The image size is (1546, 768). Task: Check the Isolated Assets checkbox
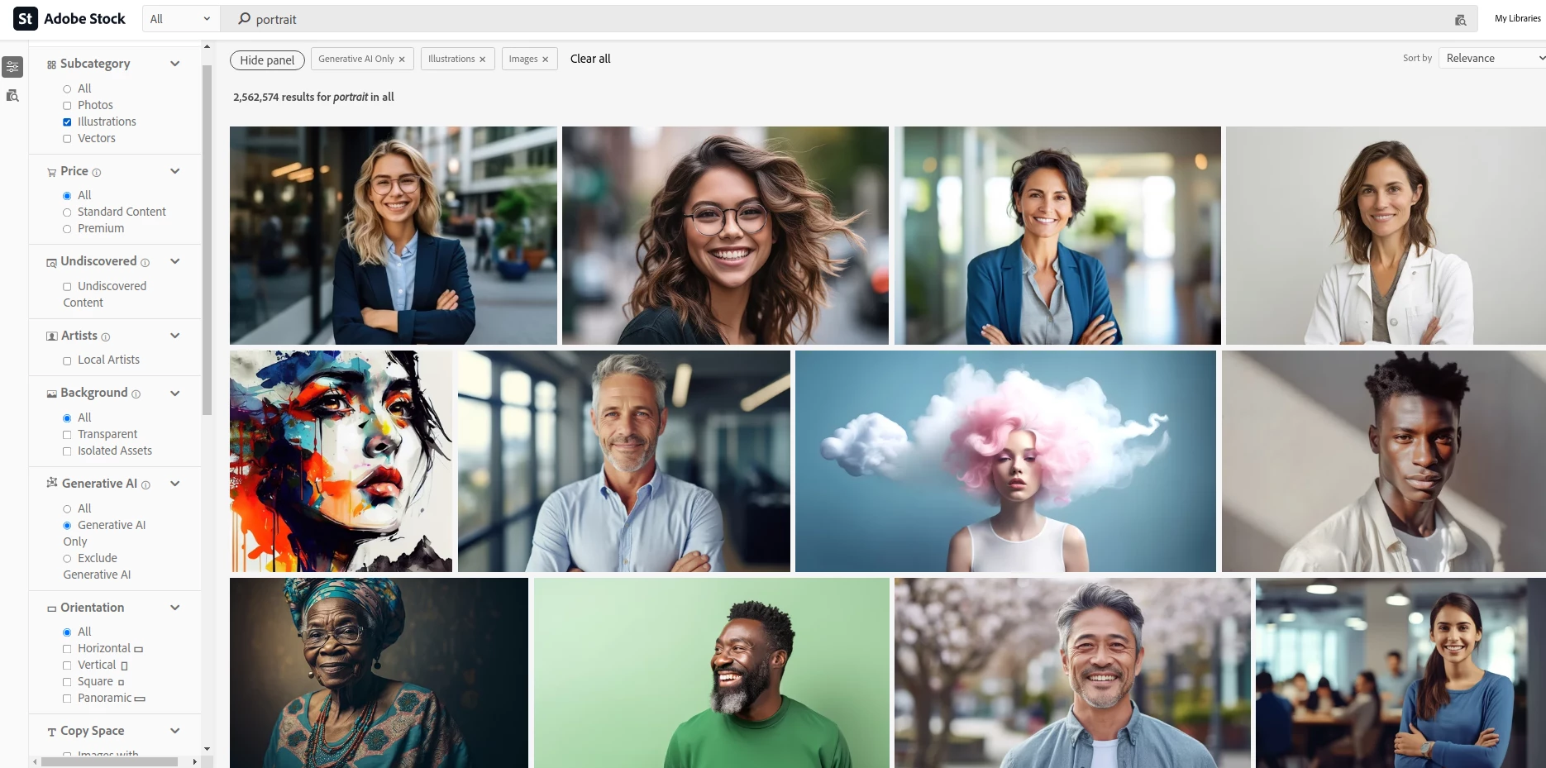click(x=67, y=451)
